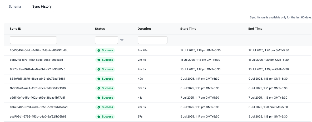Select the Sync History tab

coord(42,6)
